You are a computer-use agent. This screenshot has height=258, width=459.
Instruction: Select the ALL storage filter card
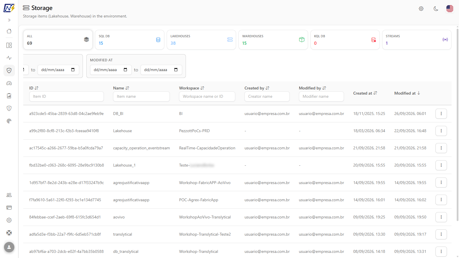58,40
